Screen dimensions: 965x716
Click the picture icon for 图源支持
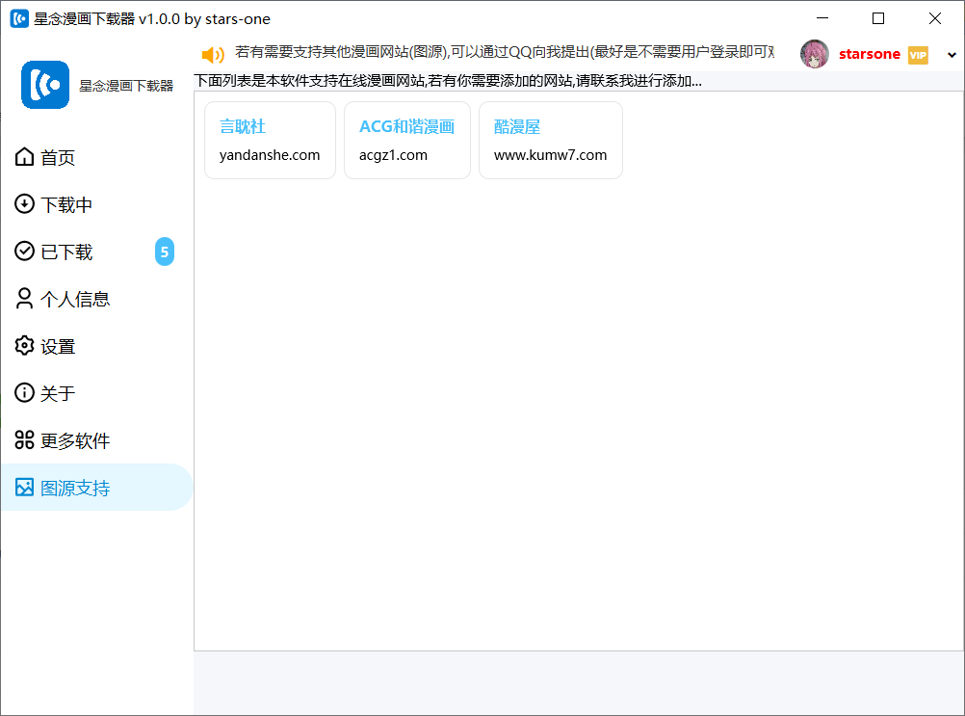pos(24,488)
